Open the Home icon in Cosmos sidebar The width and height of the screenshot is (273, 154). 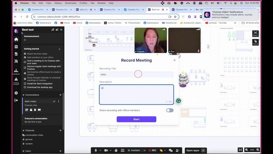click(16, 39)
